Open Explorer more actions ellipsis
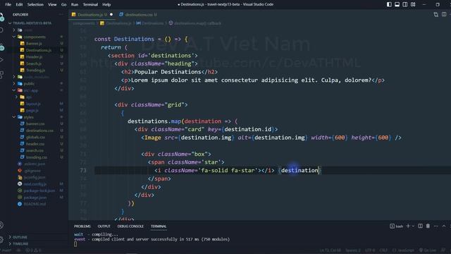 (61, 14)
